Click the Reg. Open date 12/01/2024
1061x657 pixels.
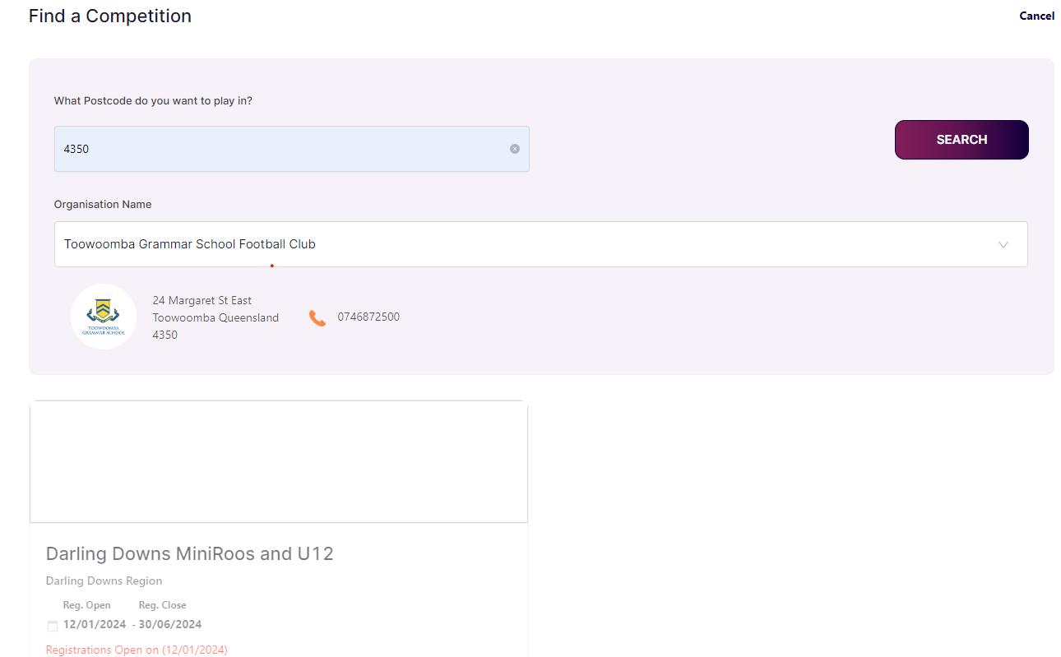tap(95, 625)
